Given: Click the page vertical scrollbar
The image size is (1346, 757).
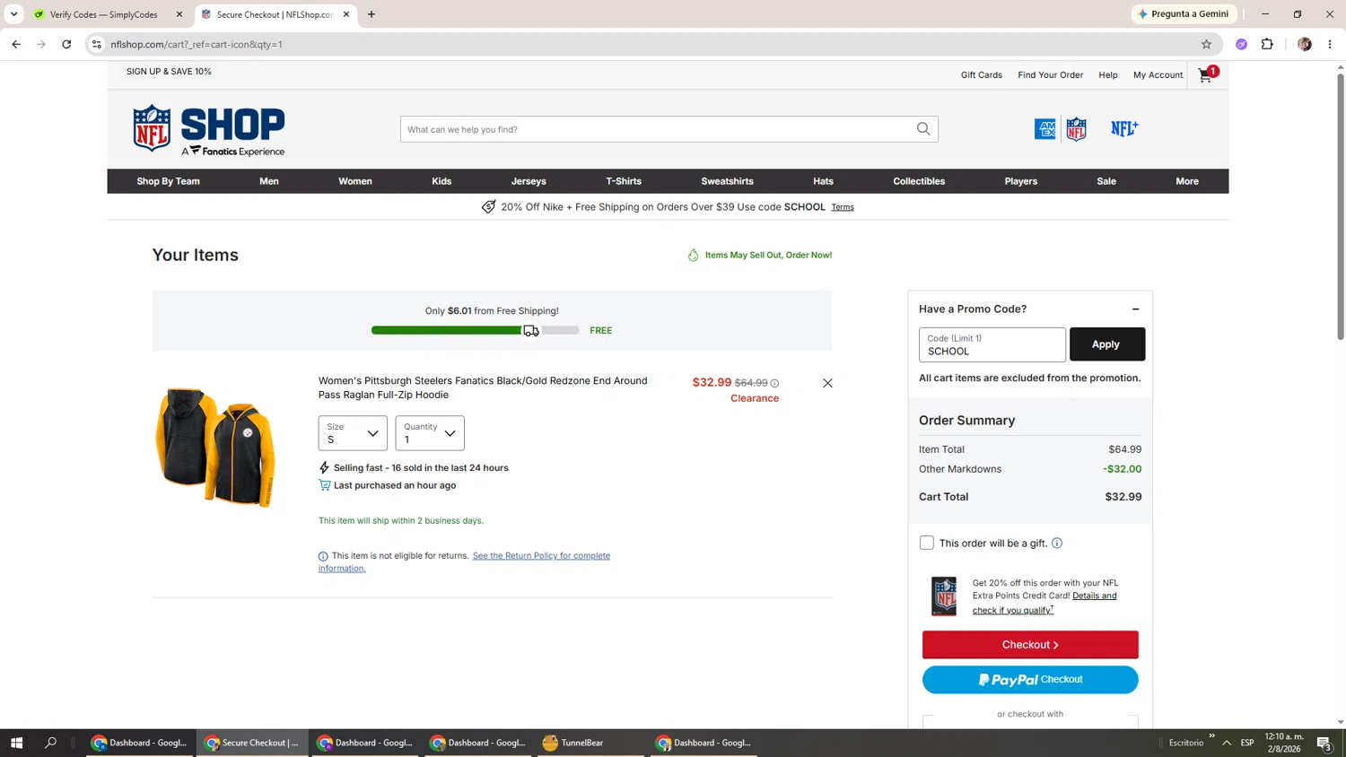Looking at the screenshot, I should coord(1341,206).
